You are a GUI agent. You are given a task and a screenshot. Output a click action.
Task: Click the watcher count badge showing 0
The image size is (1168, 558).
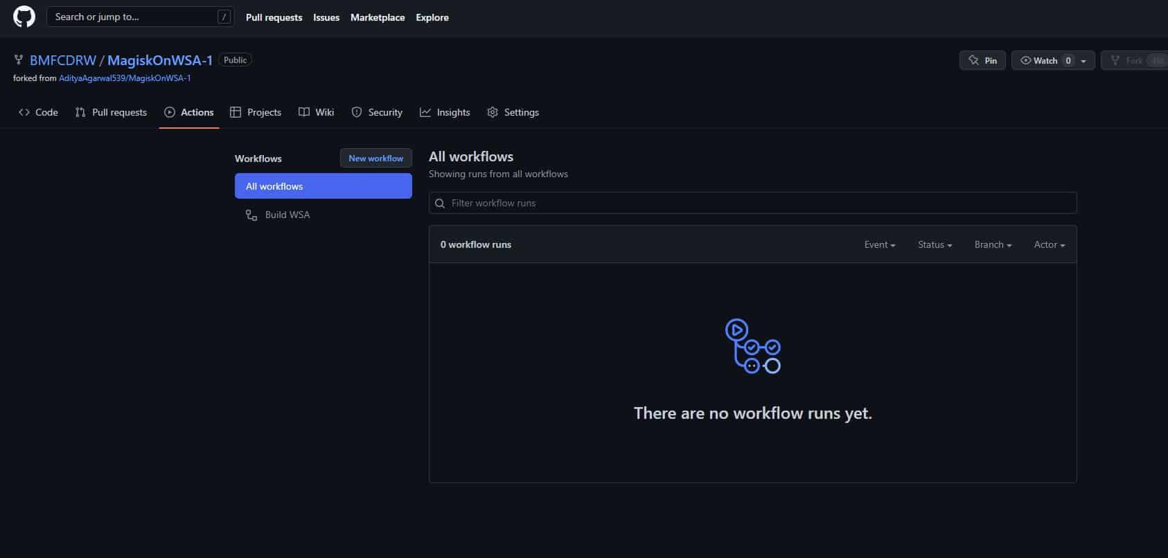click(1068, 61)
